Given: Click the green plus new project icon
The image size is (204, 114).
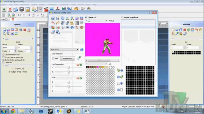Looking at the screenshot, I should click(4, 9).
